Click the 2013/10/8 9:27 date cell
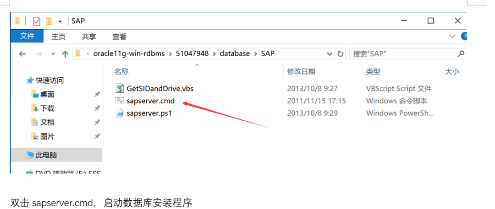The image size is (495, 209). (x=312, y=89)
